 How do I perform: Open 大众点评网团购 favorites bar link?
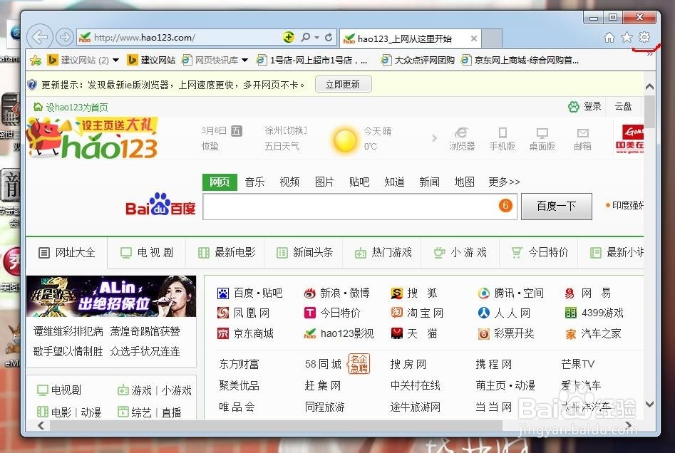pyautogui.click(x=418, y=61)
